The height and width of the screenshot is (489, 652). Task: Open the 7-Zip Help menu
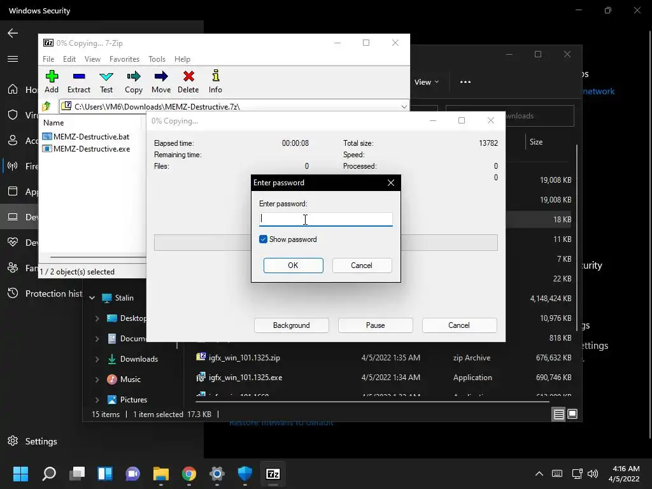pos(182,59)
